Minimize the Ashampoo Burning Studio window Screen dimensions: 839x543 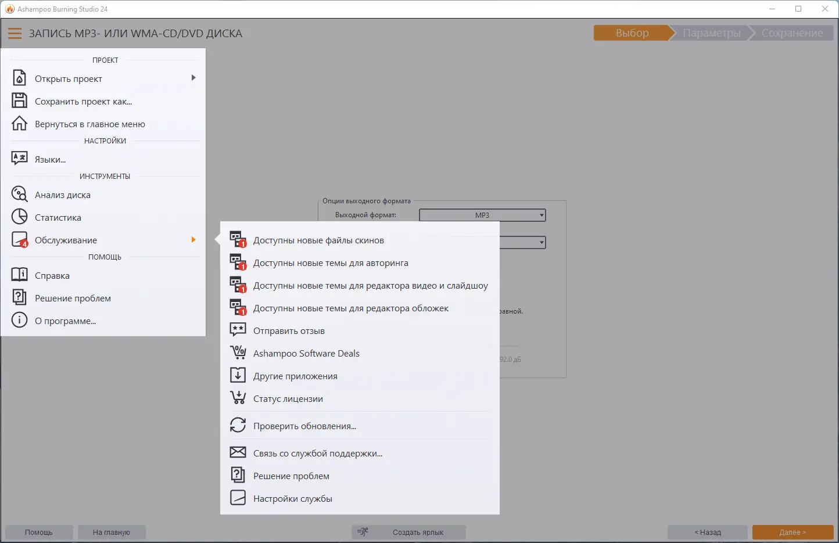click(x=772, y=9)
